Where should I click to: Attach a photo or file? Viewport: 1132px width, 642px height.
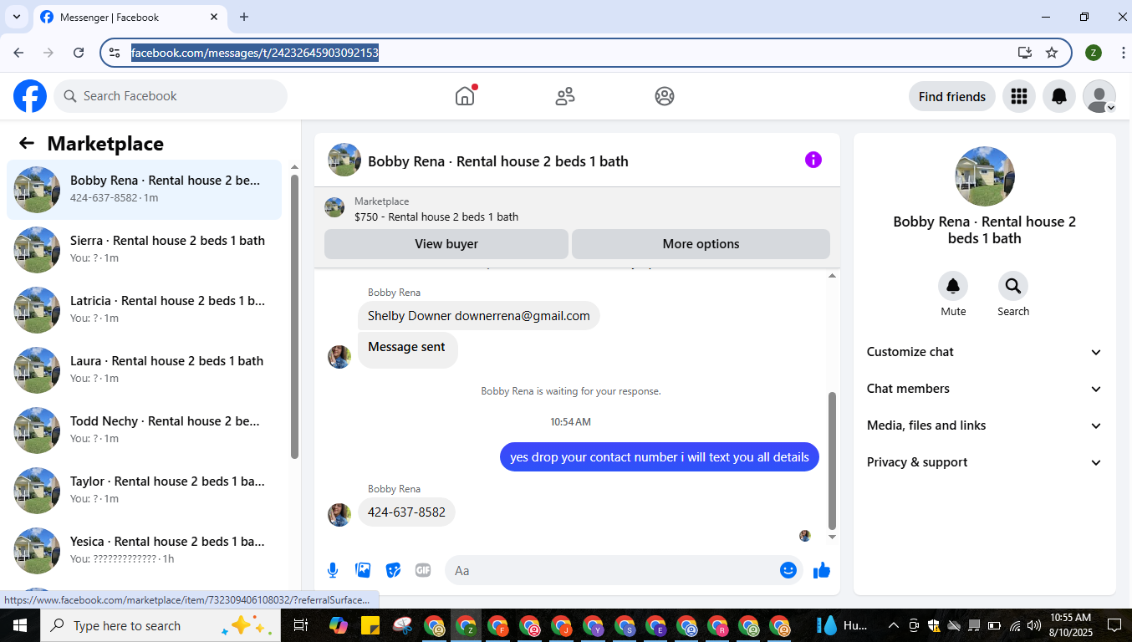(363, 570)
